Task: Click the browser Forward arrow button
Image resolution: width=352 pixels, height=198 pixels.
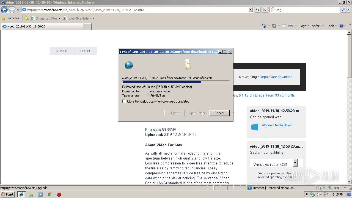Action: point(12,10)
